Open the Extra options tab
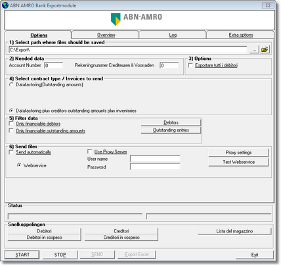Viewport: 281px width, 266px height. [x=241, y=35]
